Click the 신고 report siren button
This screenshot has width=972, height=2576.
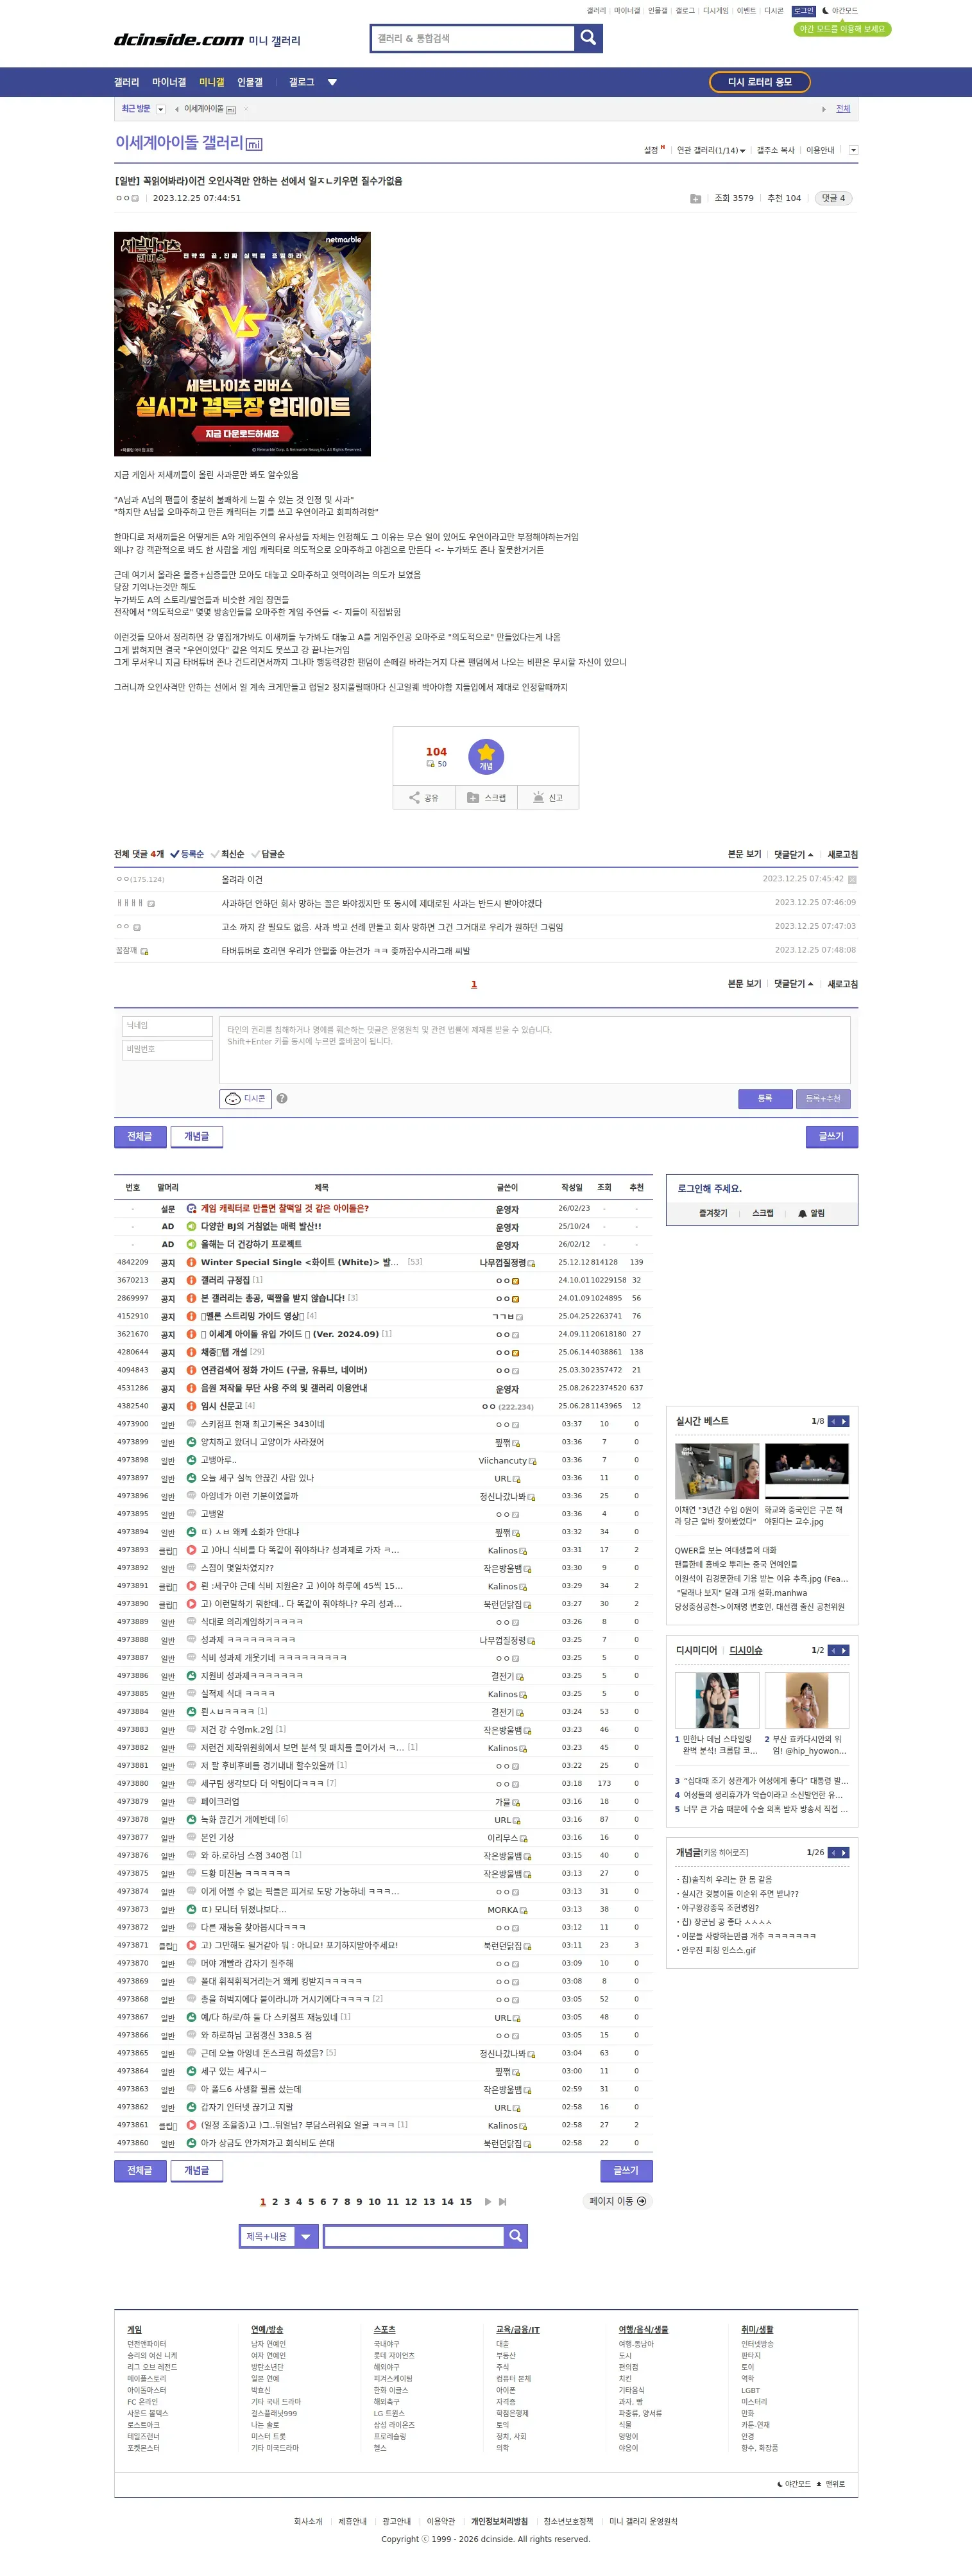tap(548, 797)
